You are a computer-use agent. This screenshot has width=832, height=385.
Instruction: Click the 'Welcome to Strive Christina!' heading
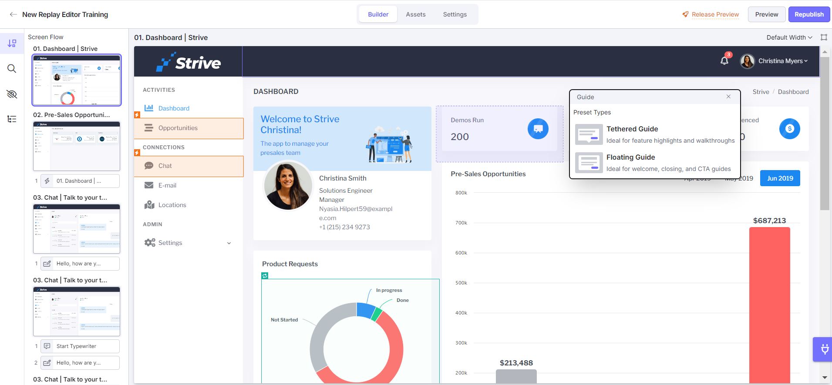pyautogui.click(x=300, y=124)
